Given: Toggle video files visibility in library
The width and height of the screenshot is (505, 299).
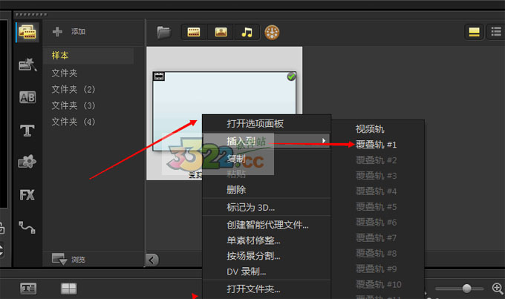Looking at the screenshot, I should pos(195,32).
